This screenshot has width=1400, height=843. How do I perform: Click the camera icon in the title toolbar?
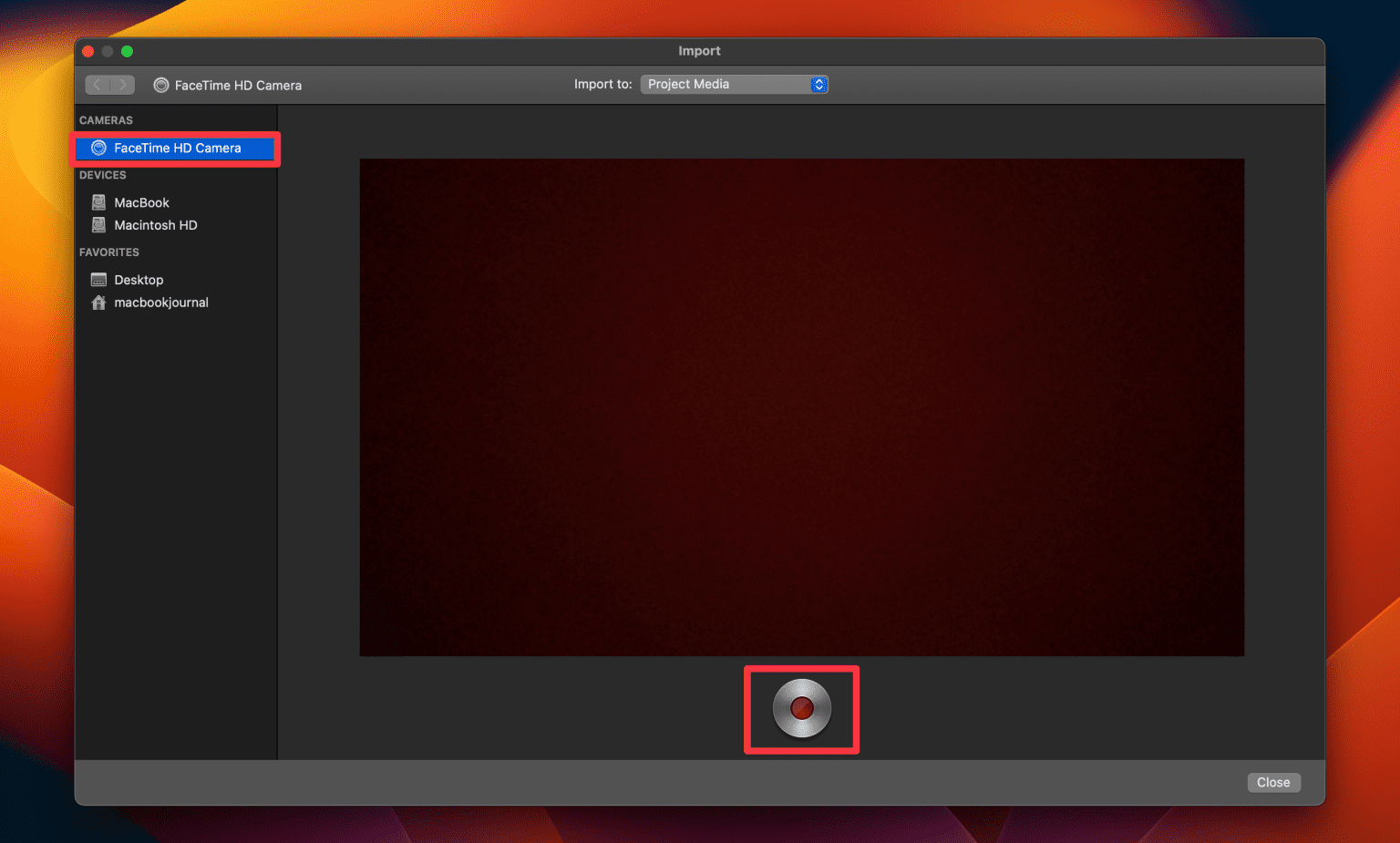tap(161, 84)
